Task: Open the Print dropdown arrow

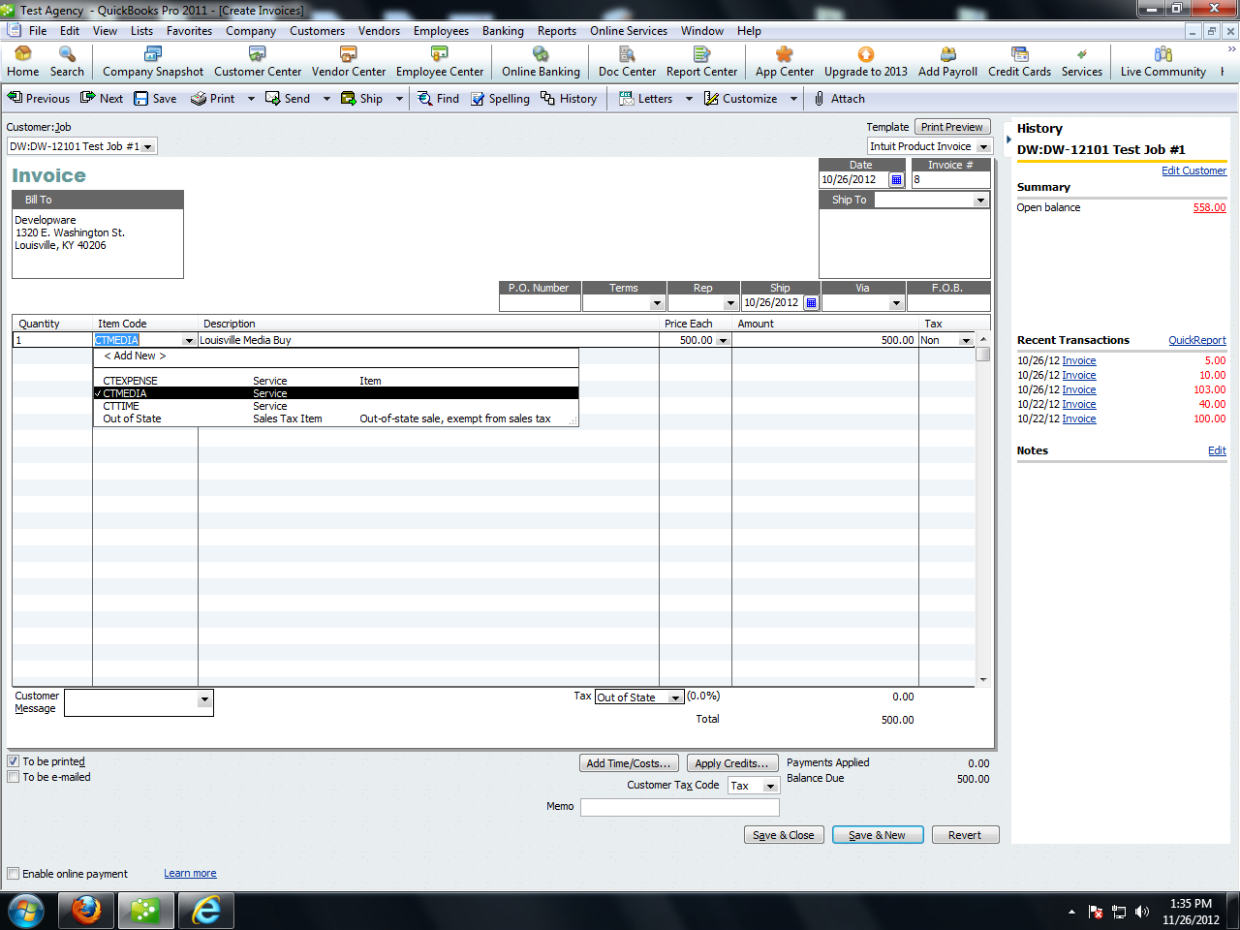Action: 251,98
